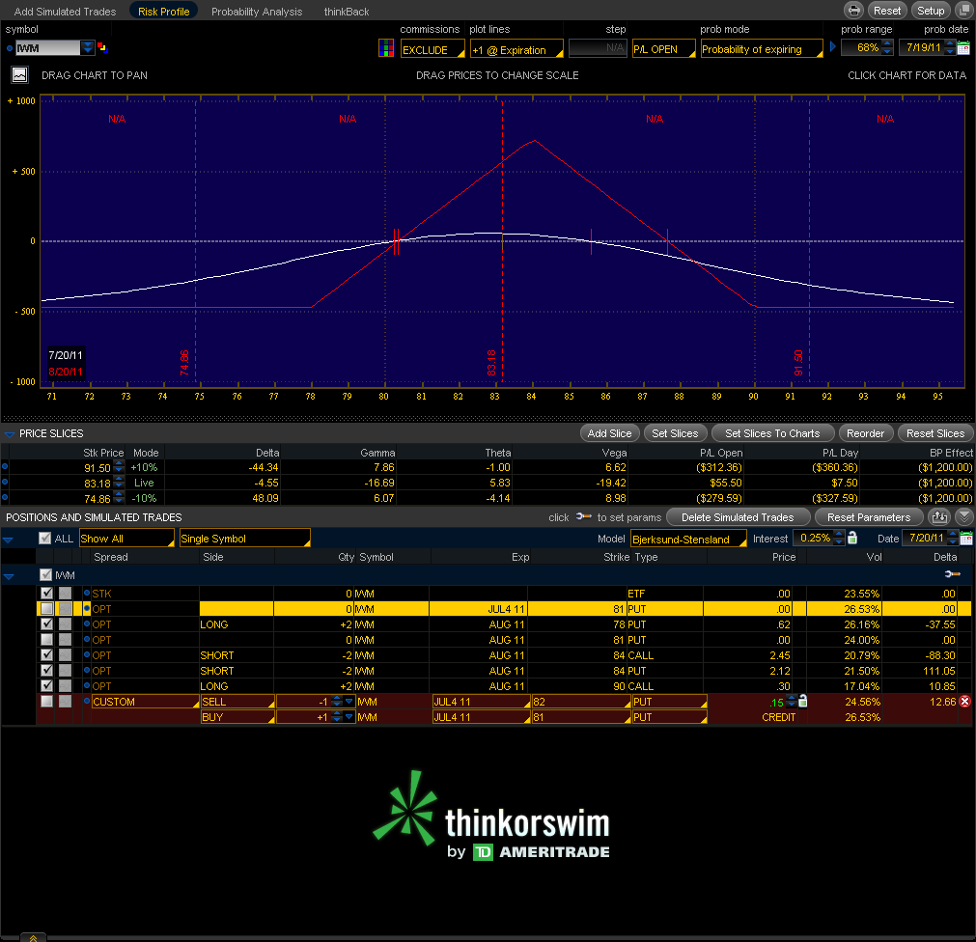Viewport: 976px width, 942px height.
Task: Toggle the IWM group checkbox
Action: (x=45, y=575)
